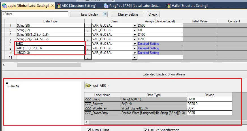Image resolution: width=247 pixels, height=131 pixels.
Task: Select the D100 assign cell
Action: (160, 35)
